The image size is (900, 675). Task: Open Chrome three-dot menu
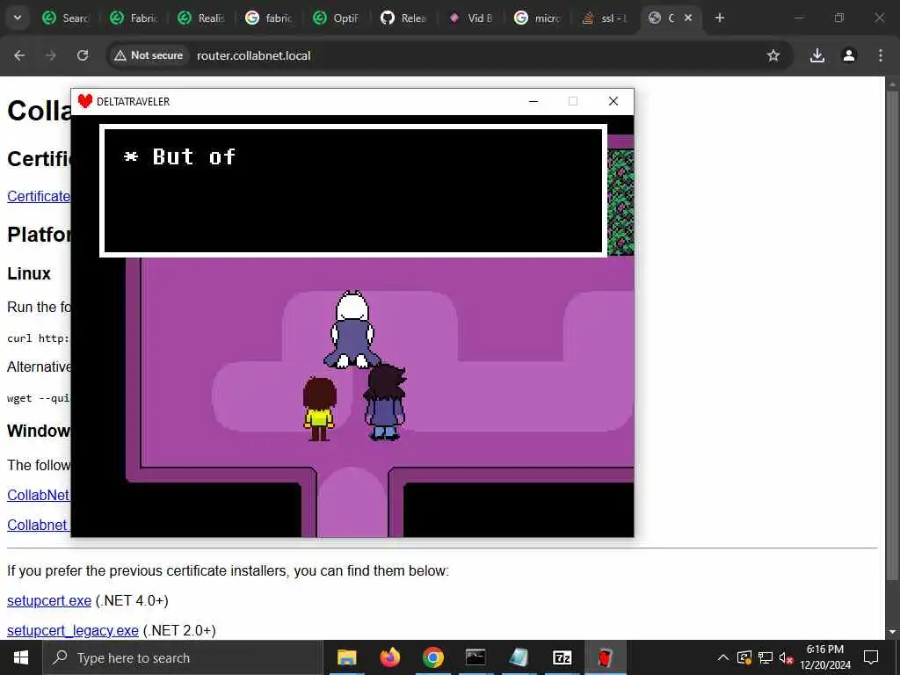(881, 55)
